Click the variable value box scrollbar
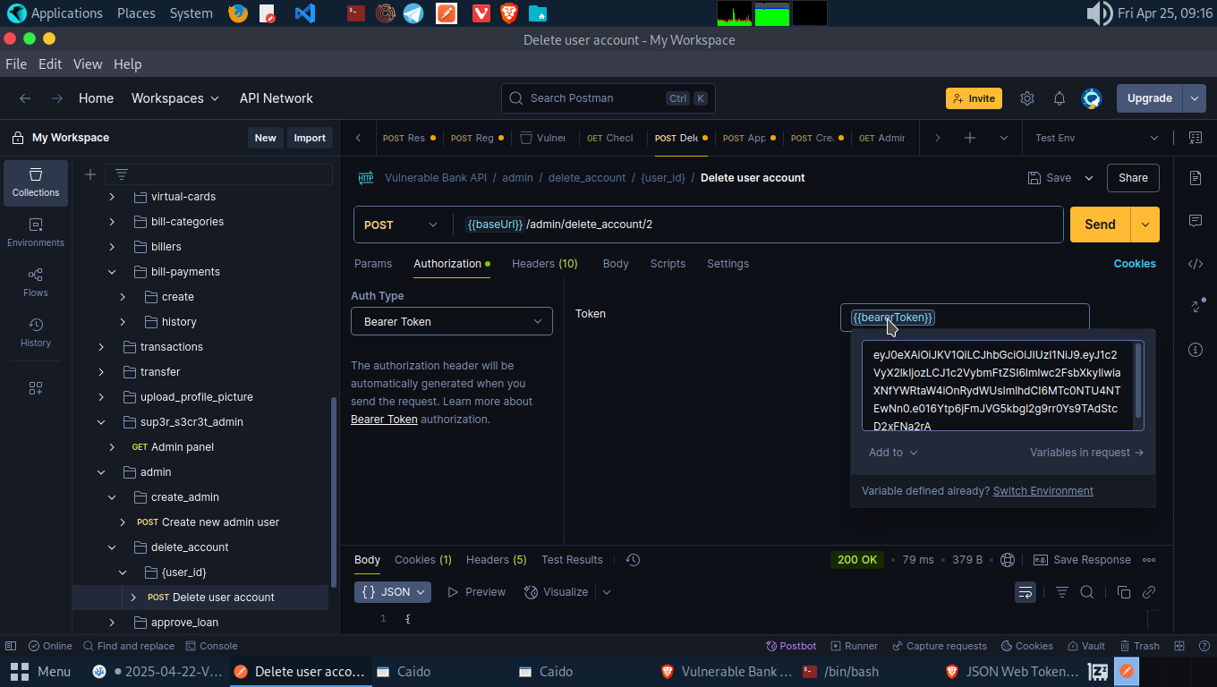Screen dimensions: 1217x687 click(1138, 380)
